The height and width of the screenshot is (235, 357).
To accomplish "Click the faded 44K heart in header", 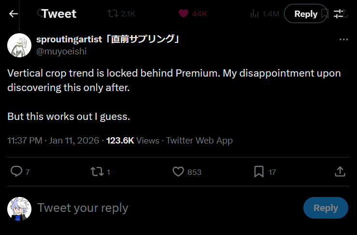I will 184,13.
